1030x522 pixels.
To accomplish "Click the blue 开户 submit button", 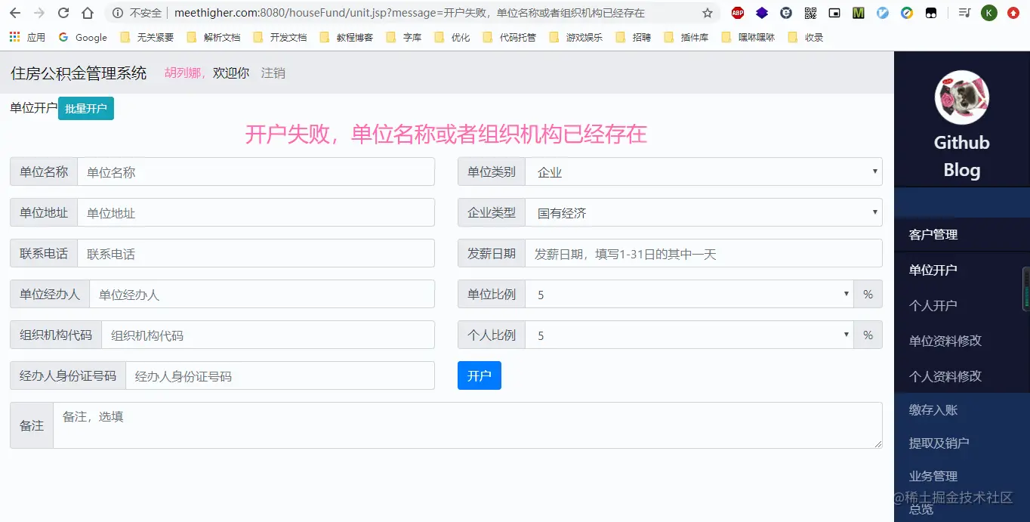I will 480,375.
